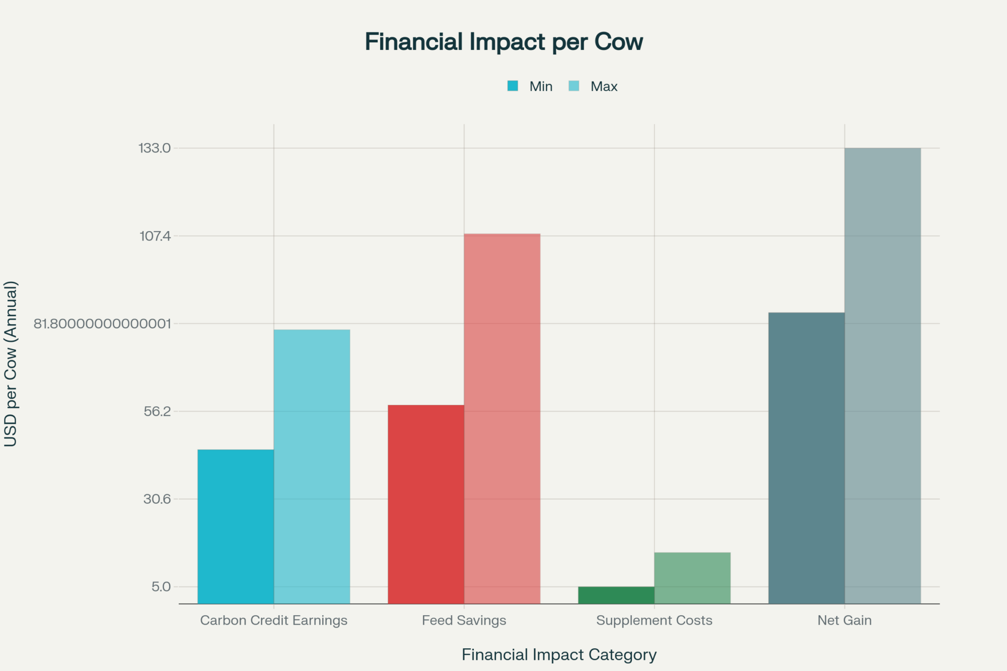This screenshot has height=671, width=1007.
Task: Click the USD per Cow (Annual) axis title
Action: tap(11, 363)
